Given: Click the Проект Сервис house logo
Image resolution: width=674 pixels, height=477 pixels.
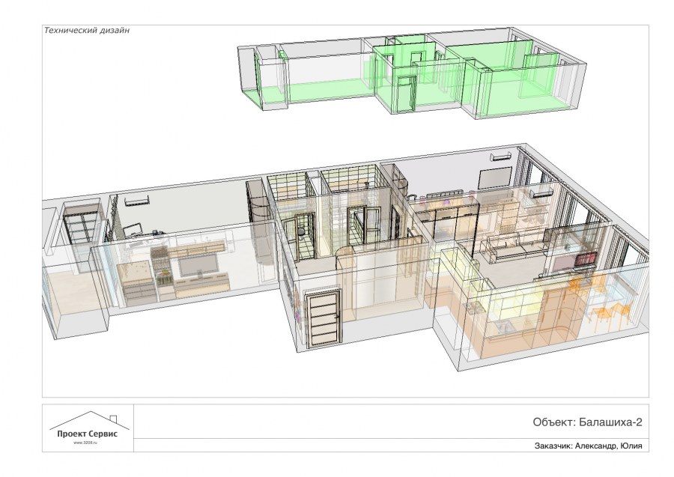Looking at the screenshot, I should pyautogui.click(x=88, y=427).
